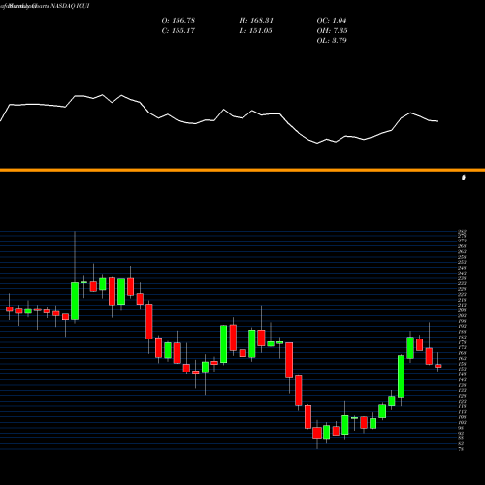Click the NASDAQ ICUI chart title

point(46,6)
